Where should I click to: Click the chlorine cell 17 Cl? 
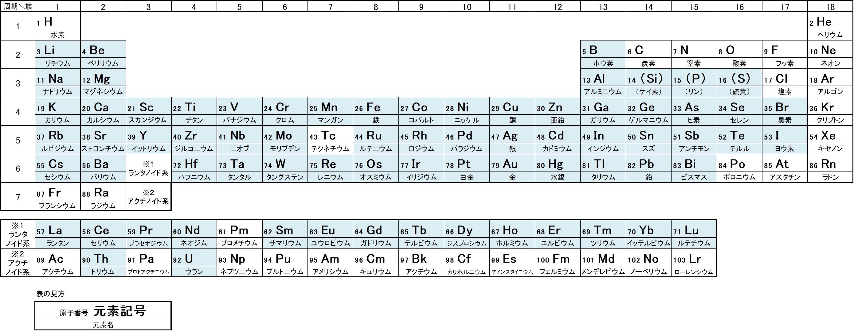tap(785, 83)
